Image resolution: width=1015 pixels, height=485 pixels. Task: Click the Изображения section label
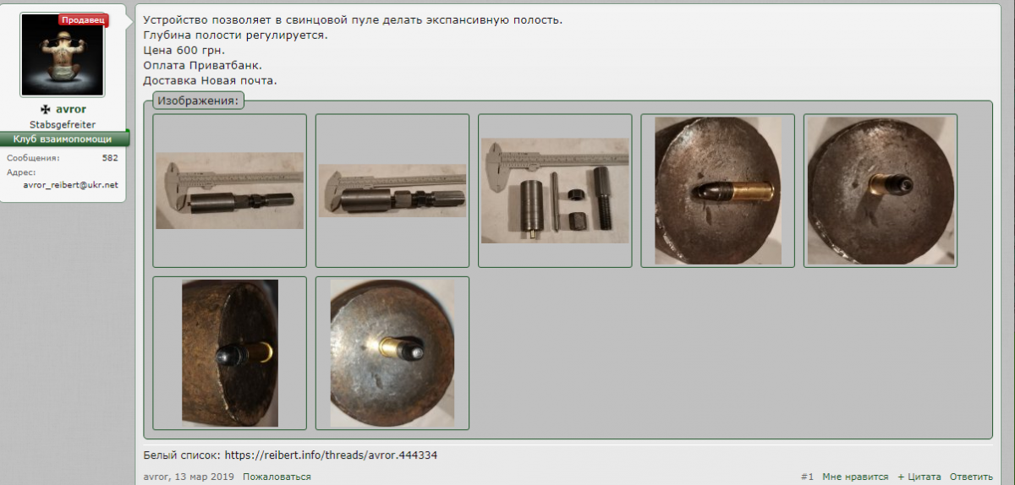click(199, 101)
